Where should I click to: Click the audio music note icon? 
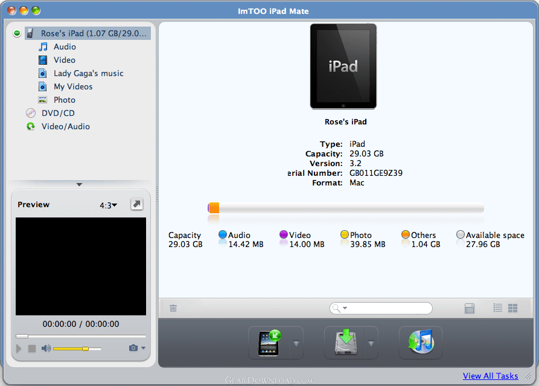click(x=43, y=47)
